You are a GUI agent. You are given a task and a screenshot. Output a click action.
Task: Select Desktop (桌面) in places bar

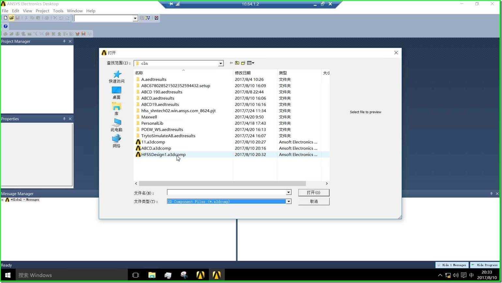point(116,93)
